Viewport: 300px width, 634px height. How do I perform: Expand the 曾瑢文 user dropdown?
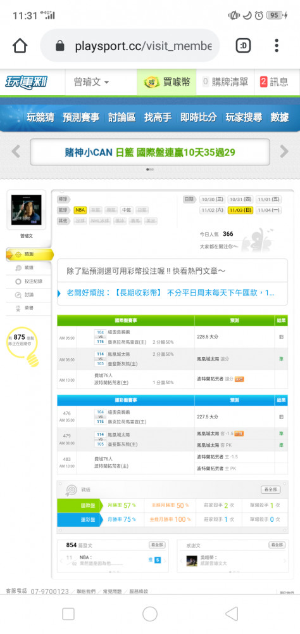click(x=91, y=82)
